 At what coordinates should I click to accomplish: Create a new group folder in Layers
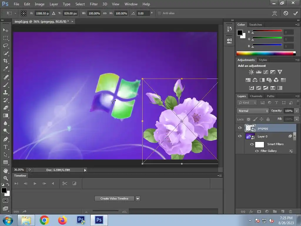tap(275, 211)
